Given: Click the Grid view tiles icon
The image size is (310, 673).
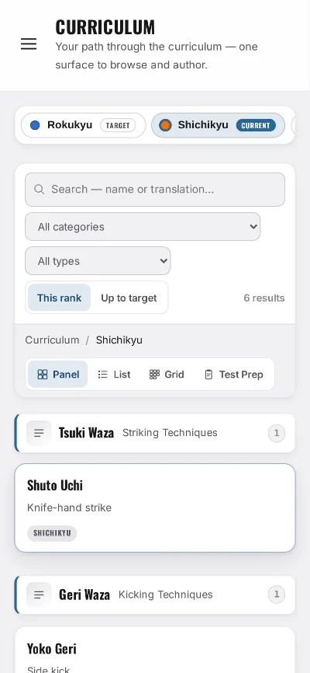Looking at the screenshot, I should (x=154, y=375).
